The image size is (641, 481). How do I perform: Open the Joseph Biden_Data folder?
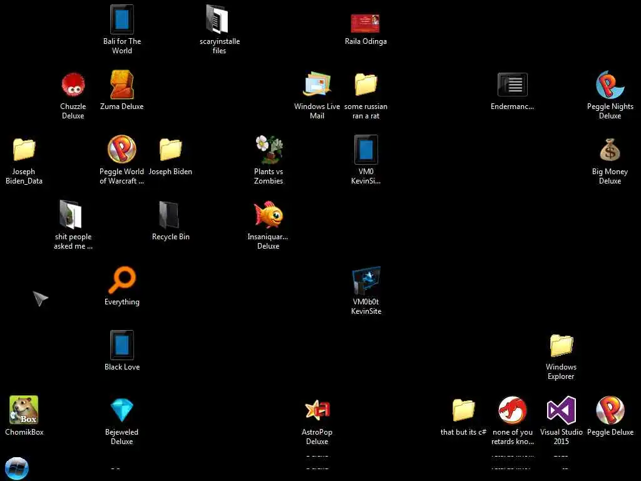(x=24, y=149)
